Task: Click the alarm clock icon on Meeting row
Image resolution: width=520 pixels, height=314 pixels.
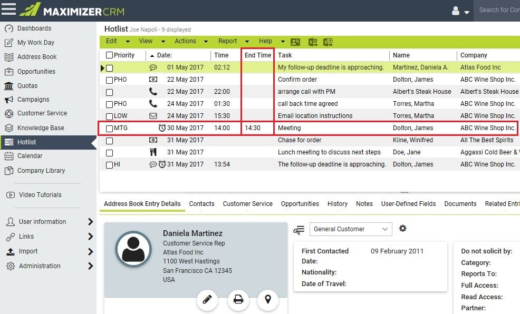Action: pyautogui.click(x=162, y=128)
